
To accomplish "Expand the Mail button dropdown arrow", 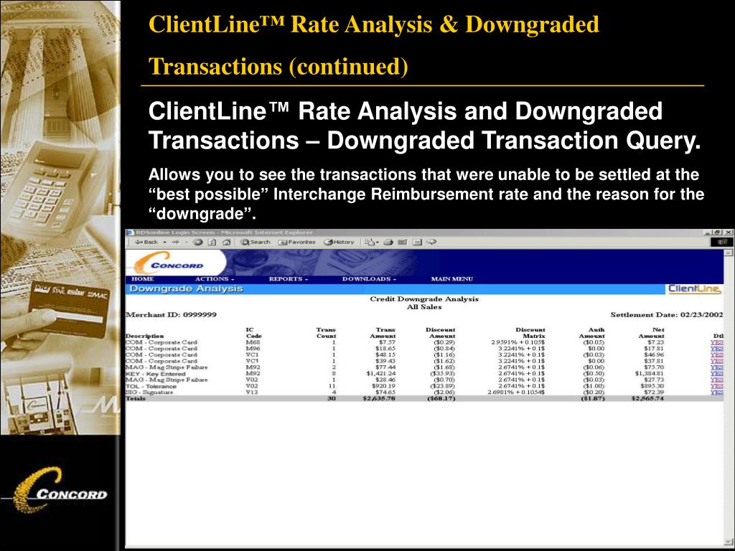I will click(x=378, y=242).
